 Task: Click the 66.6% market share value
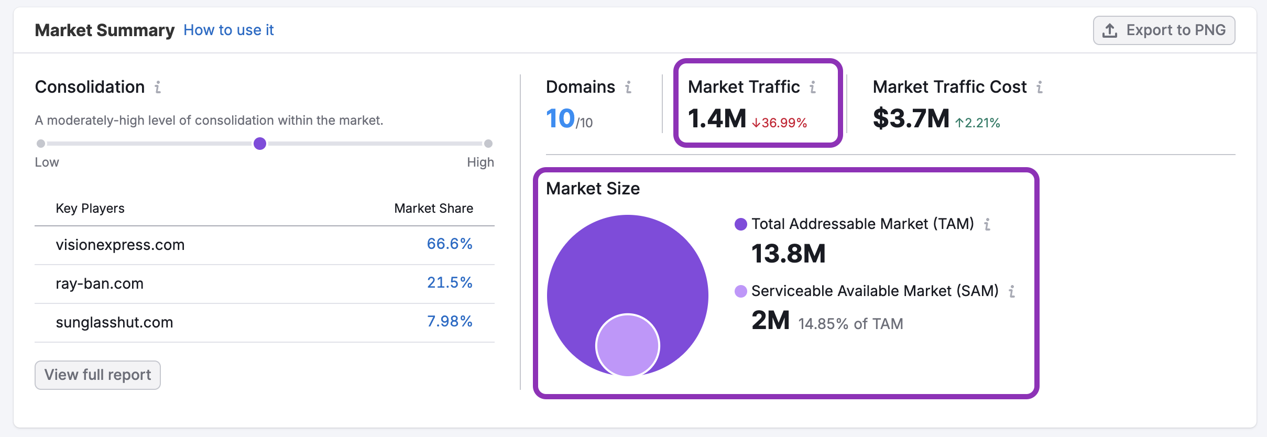(x=450, y=244)
